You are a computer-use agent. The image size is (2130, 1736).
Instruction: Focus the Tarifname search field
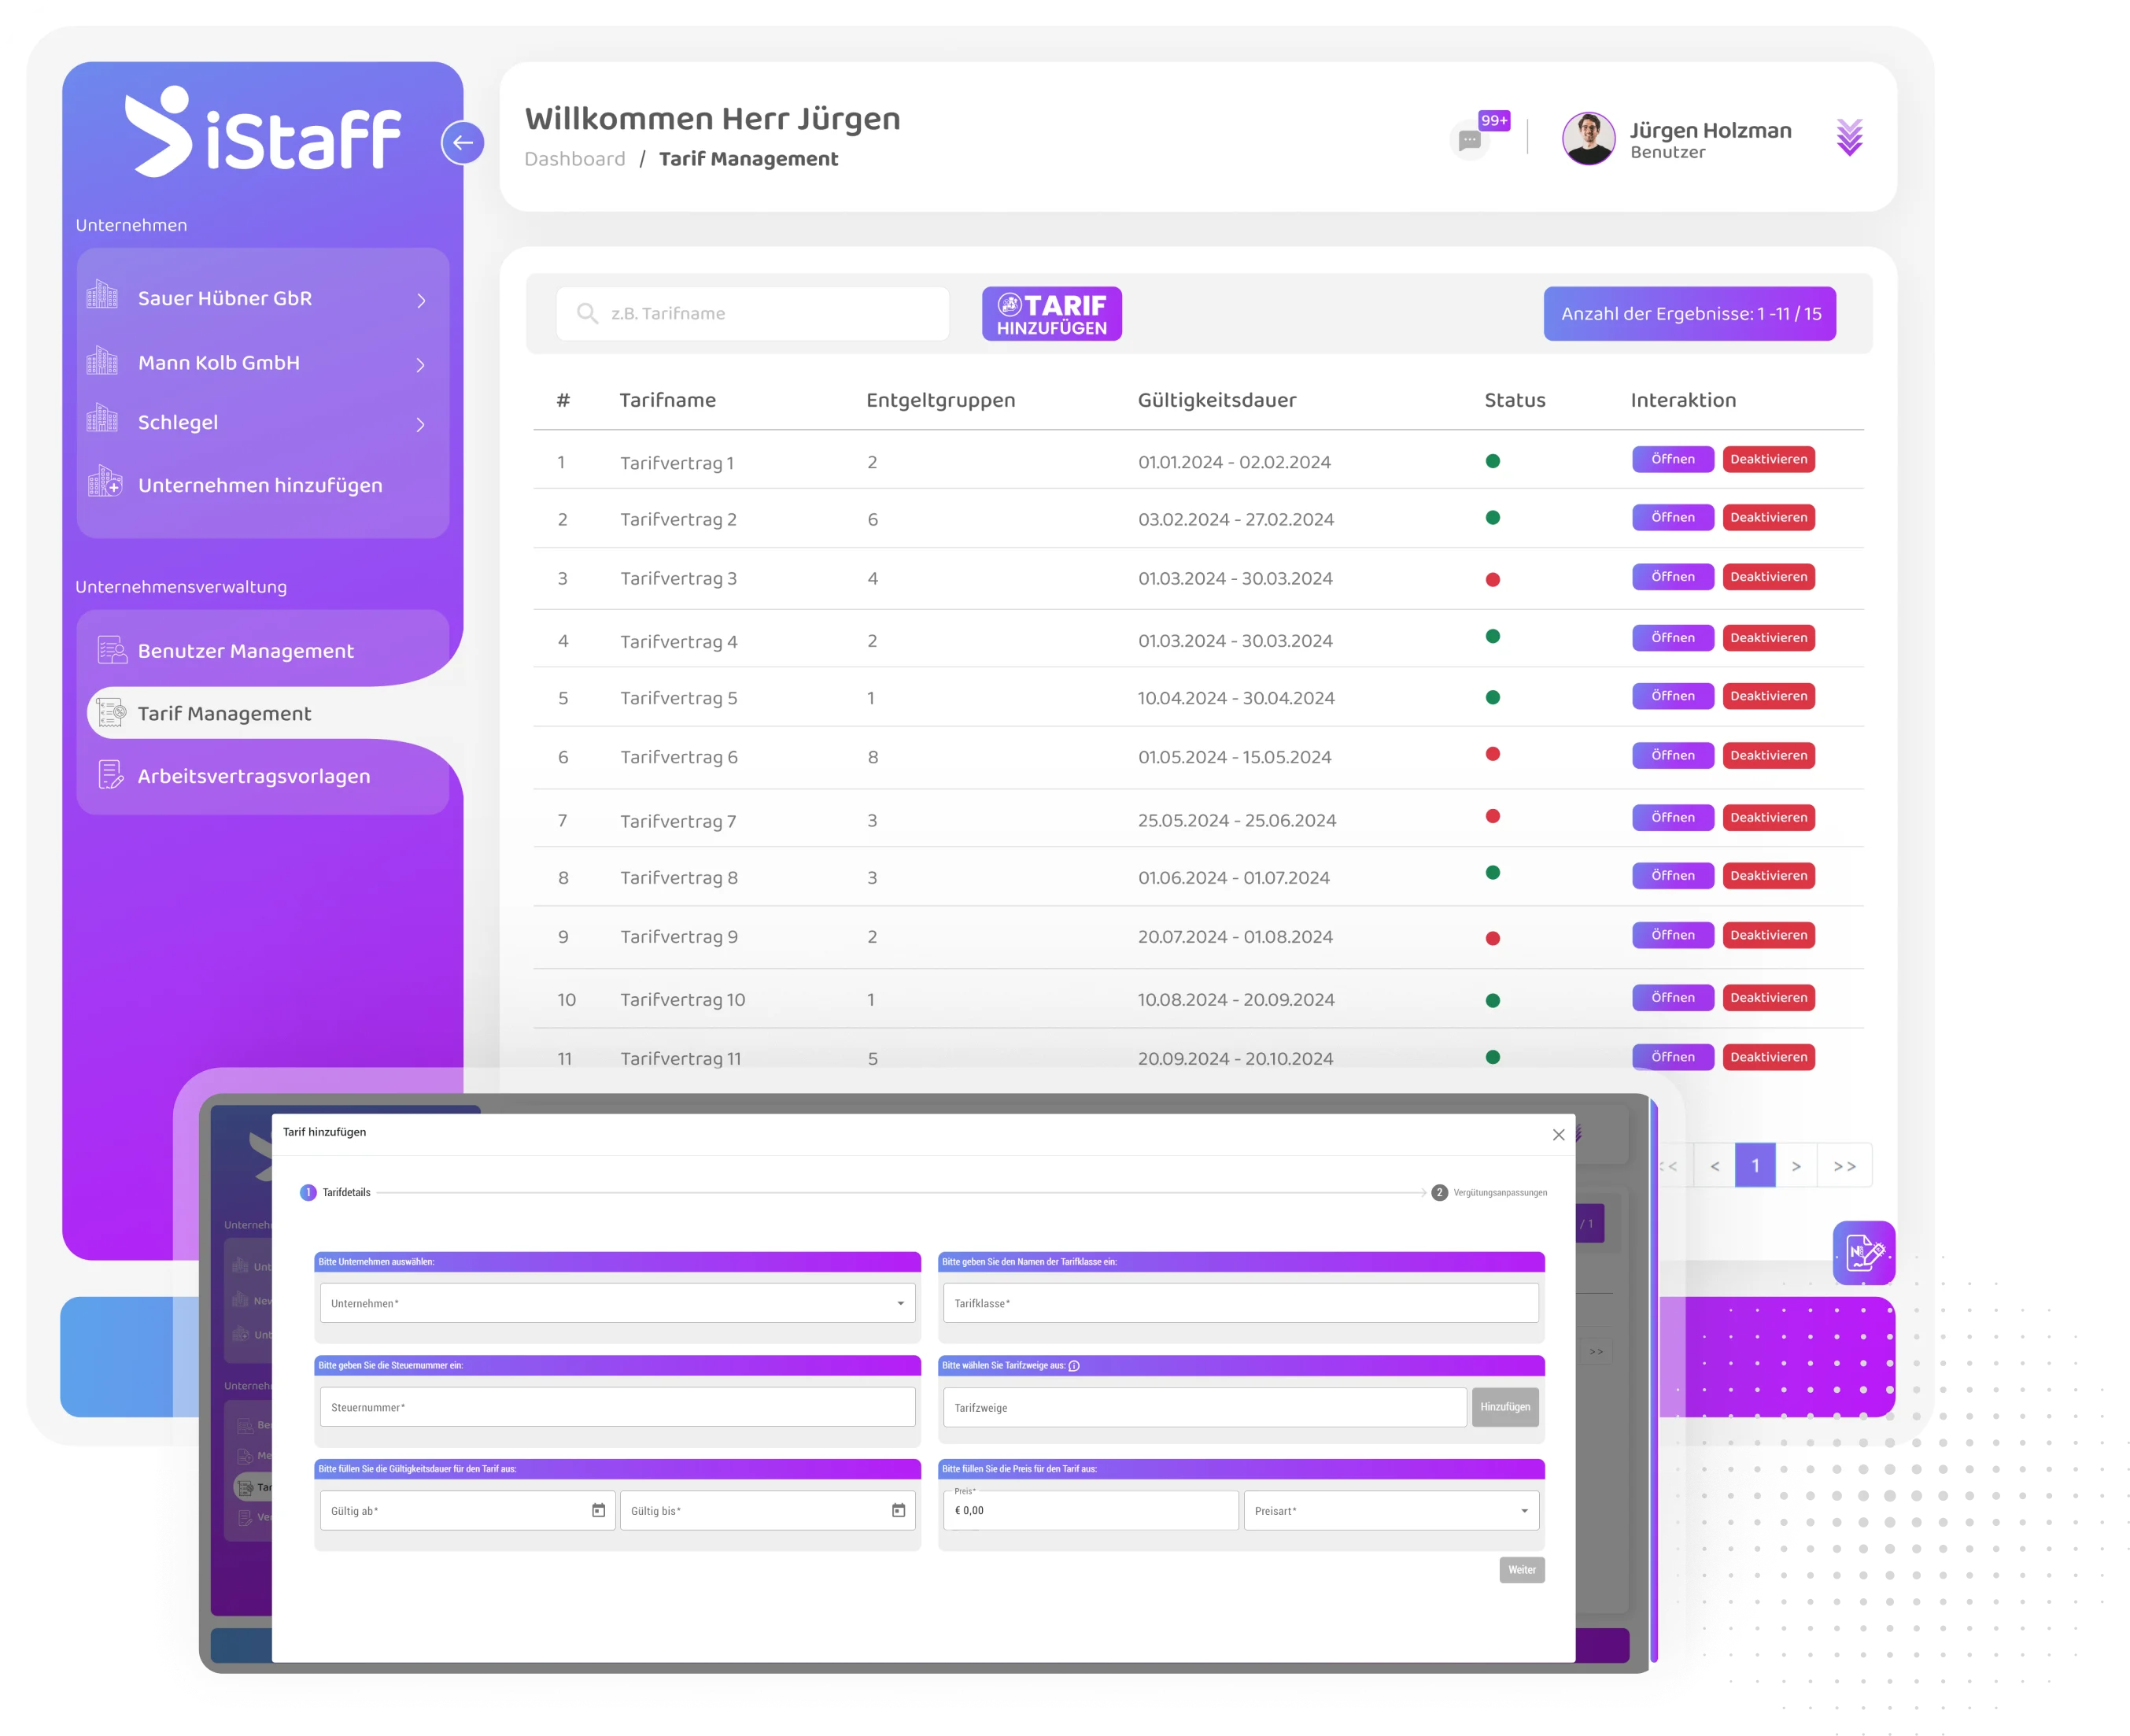pyautogui.click(x=752, y=314)
